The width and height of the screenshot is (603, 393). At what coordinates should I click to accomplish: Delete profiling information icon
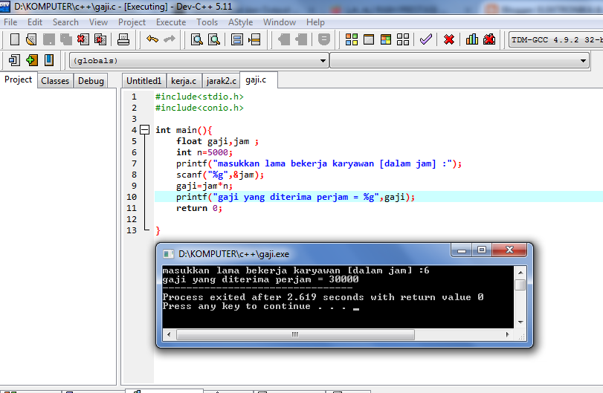[489, 39]
